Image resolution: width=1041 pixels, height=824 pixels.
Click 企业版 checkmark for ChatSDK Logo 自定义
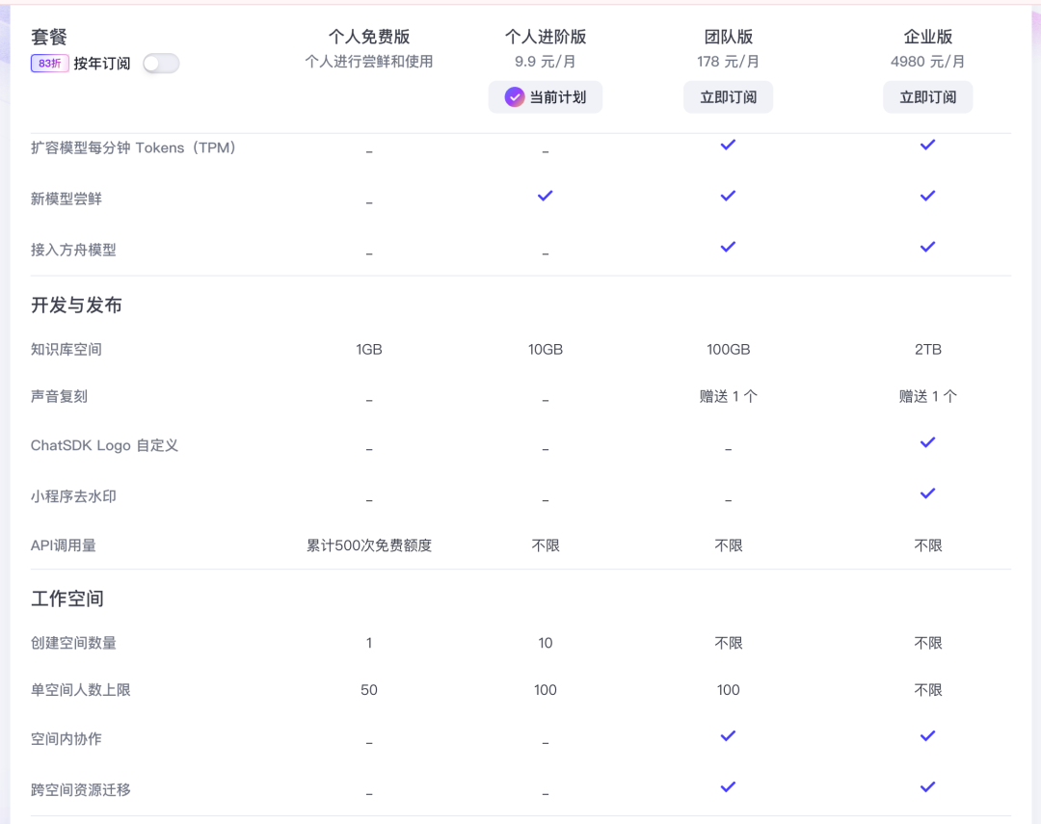pos(927,442)
